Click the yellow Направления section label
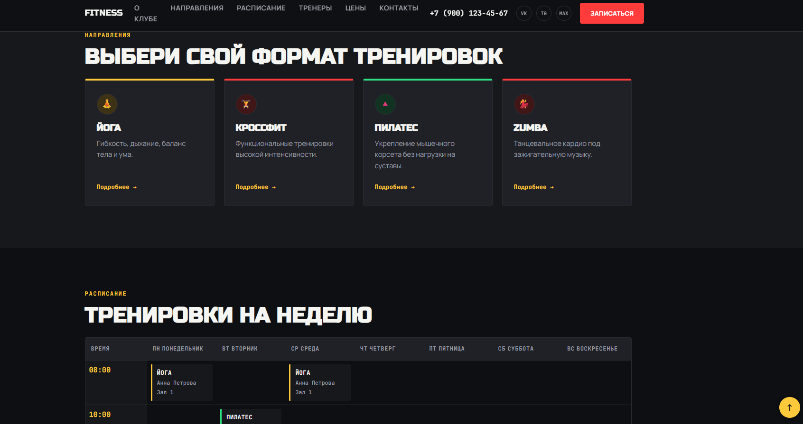Image resolution: width=803 pixels, height=424 pixels. [x=108, y=35]
